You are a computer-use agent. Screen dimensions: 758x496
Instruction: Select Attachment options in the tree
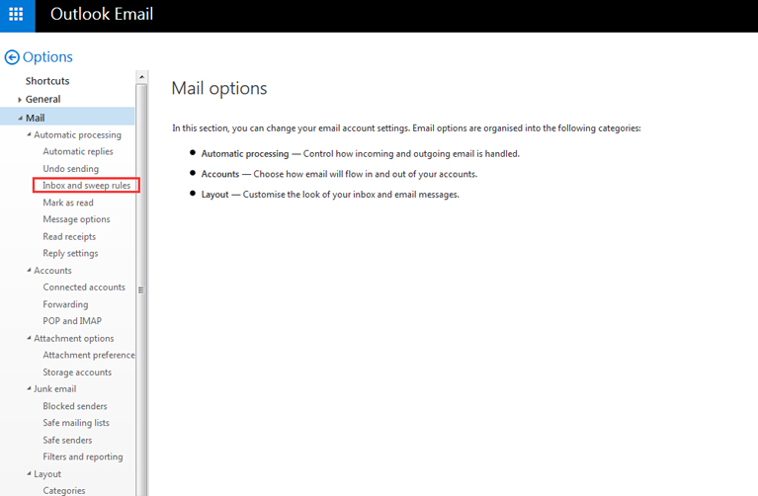[74, 338]
